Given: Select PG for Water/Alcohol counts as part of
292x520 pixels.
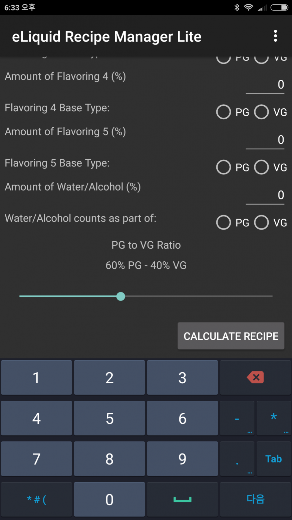Looking at the screenshot, I should click(233, 222).
